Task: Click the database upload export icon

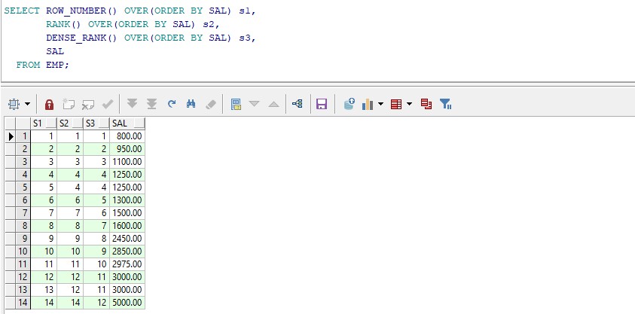Action: [x=349, y=104]
